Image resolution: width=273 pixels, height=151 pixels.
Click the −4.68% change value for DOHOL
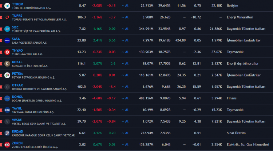97,98
